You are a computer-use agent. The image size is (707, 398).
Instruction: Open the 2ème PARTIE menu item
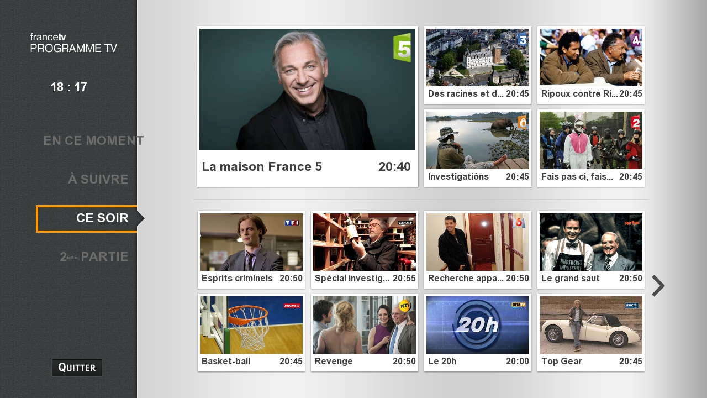[x=94, y=256]
